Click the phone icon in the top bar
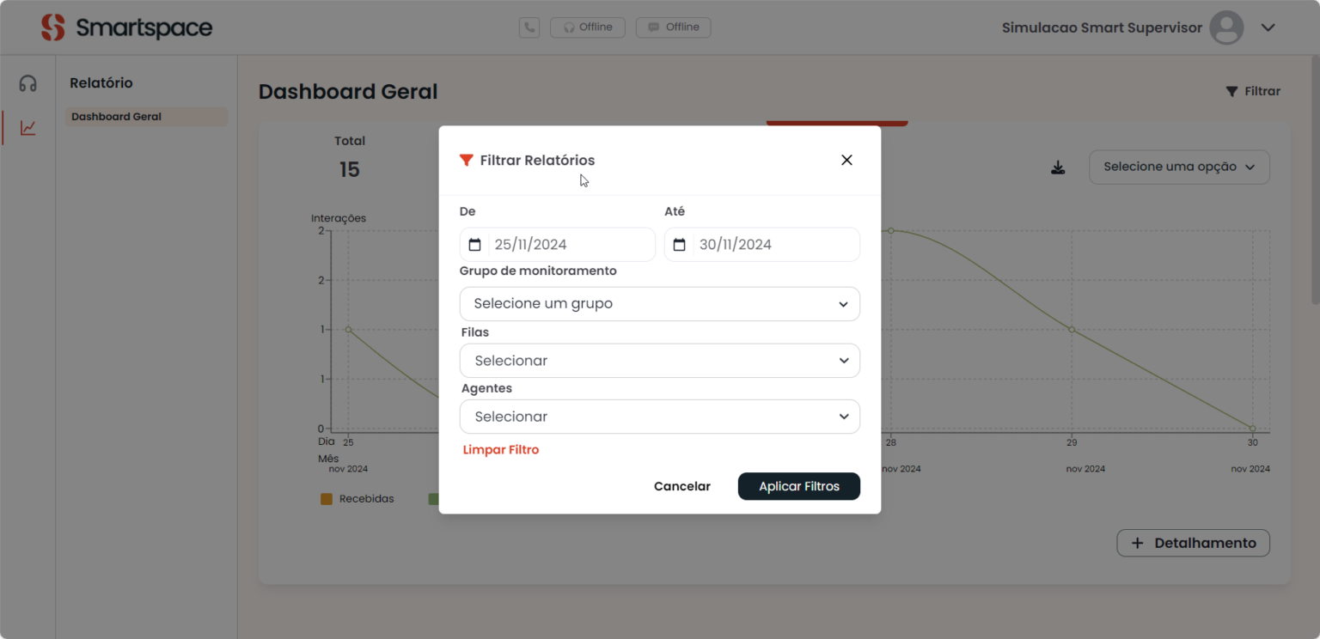 pos(529,27)
